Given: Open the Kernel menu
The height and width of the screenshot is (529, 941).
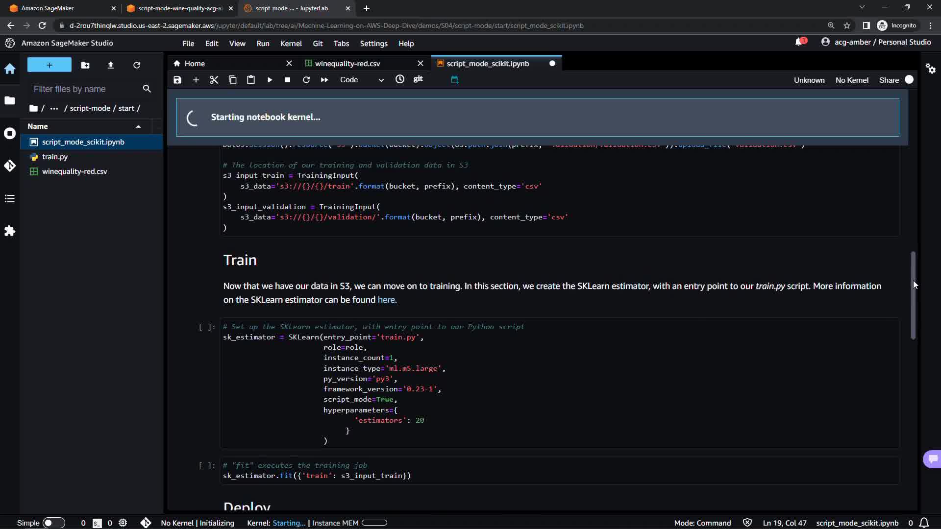Looking at the screenshot, I should [x=291, y=44].
